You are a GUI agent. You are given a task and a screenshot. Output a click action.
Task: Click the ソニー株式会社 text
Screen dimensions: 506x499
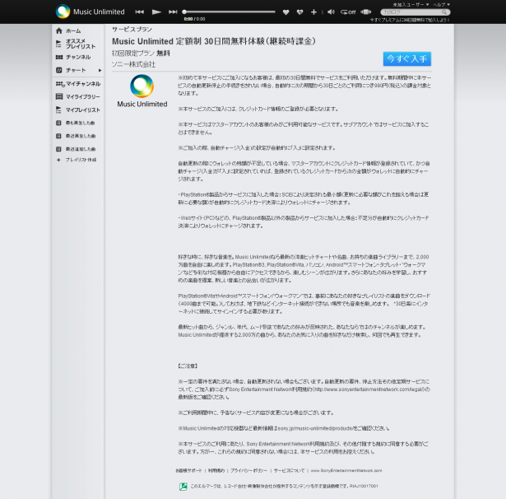pyautogui.click(x=133, y=64)
